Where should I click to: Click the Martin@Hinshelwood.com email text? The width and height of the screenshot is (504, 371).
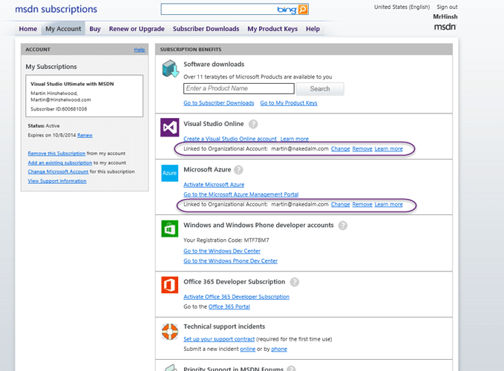[61, 100]
